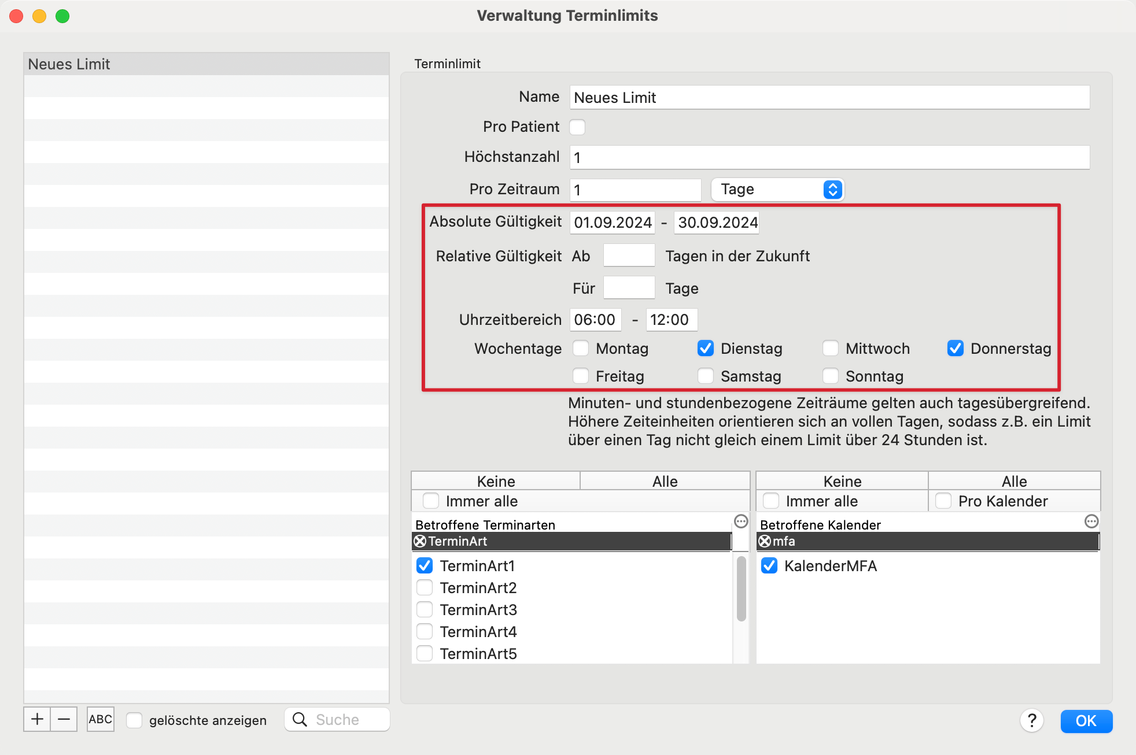This screenshot has width=1136, height=755.
Task: Check TerminArt5 in the list
Action: 425,653
